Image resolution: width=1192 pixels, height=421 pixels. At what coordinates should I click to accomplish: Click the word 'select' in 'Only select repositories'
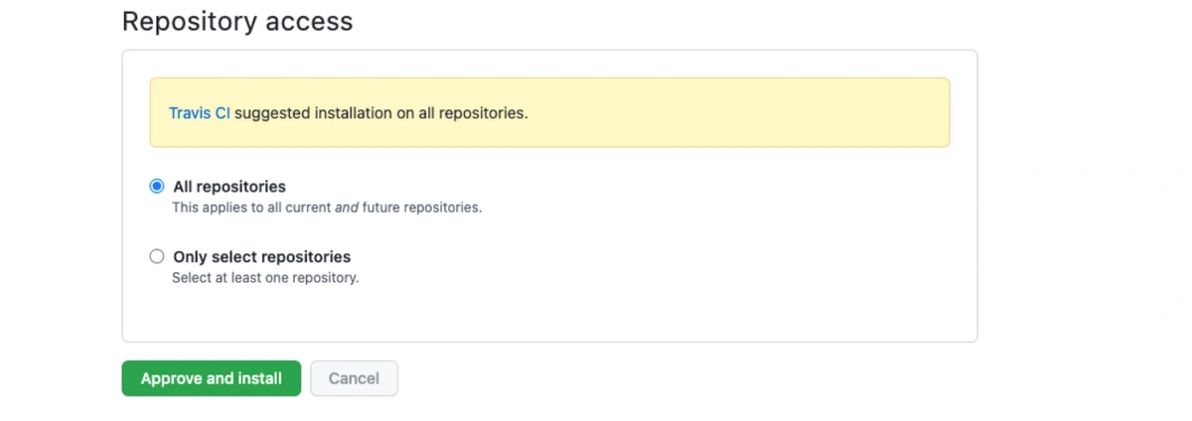click(x=231, y=256)
